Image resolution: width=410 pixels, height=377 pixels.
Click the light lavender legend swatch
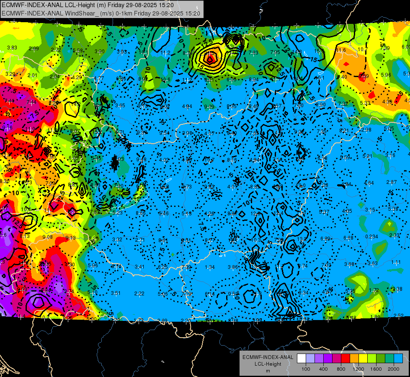(x=310, y=359)
